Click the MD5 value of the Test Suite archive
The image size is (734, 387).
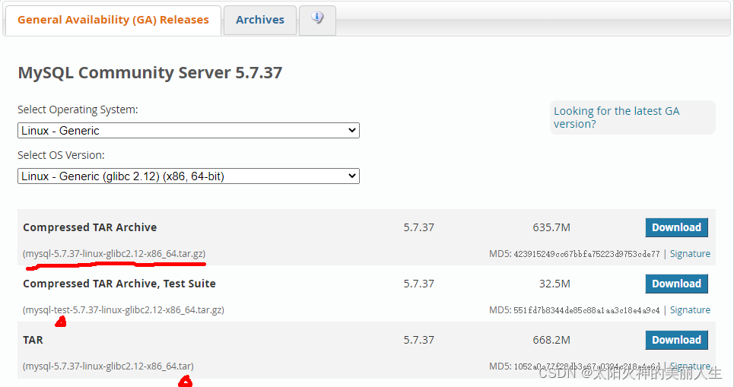[x=586, y=310]
